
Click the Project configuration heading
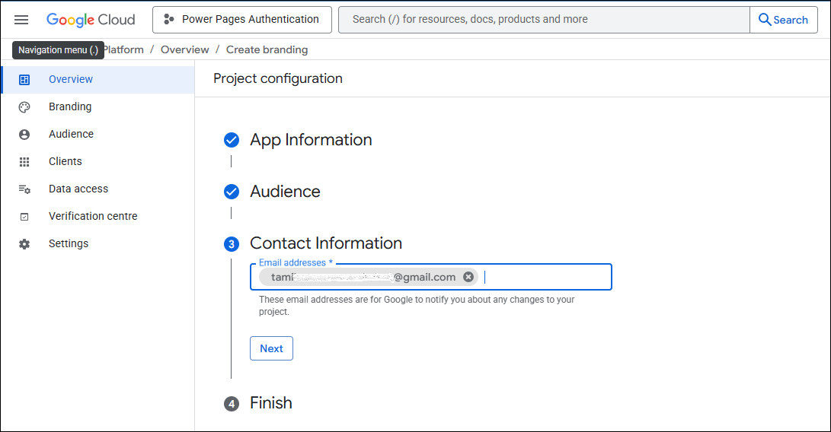278,78
